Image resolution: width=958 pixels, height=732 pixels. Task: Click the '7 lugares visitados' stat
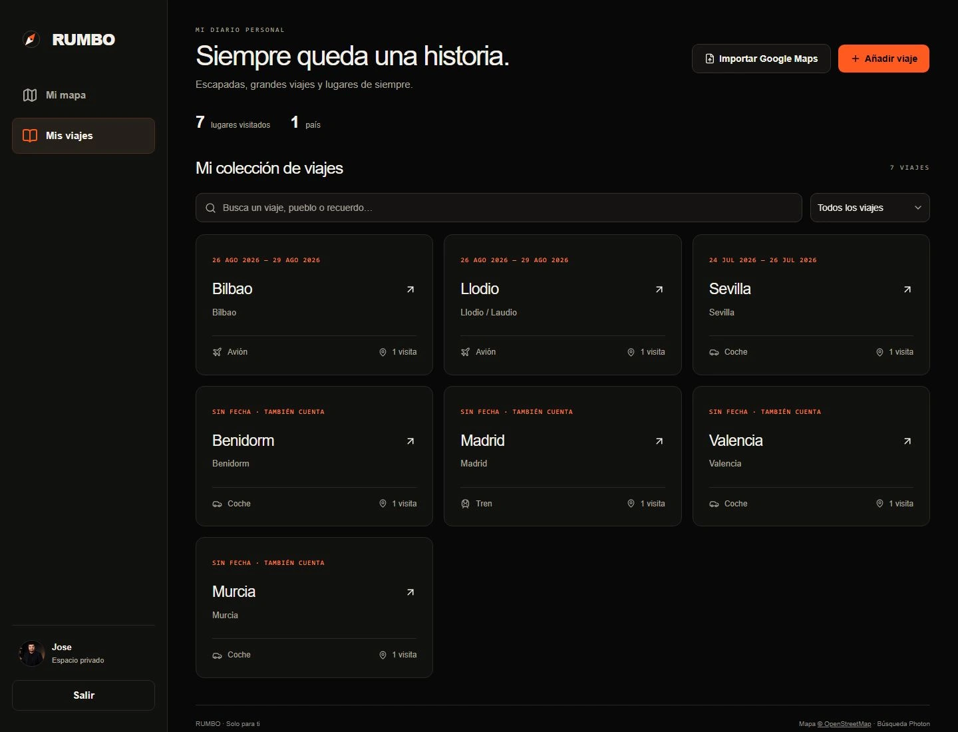233,122
